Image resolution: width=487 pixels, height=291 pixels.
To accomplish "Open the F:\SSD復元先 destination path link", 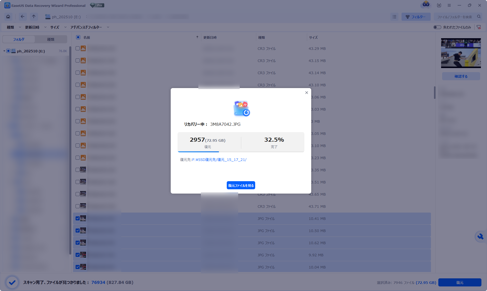I will coord(220,159).
